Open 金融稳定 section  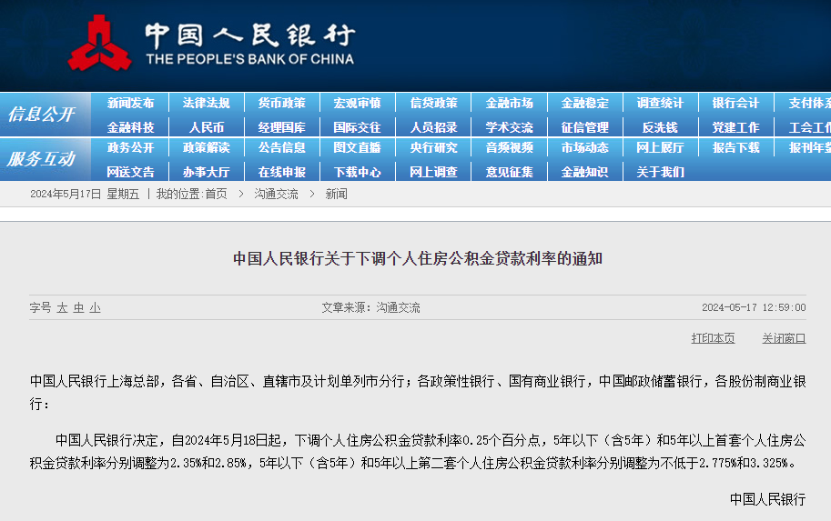585,104
